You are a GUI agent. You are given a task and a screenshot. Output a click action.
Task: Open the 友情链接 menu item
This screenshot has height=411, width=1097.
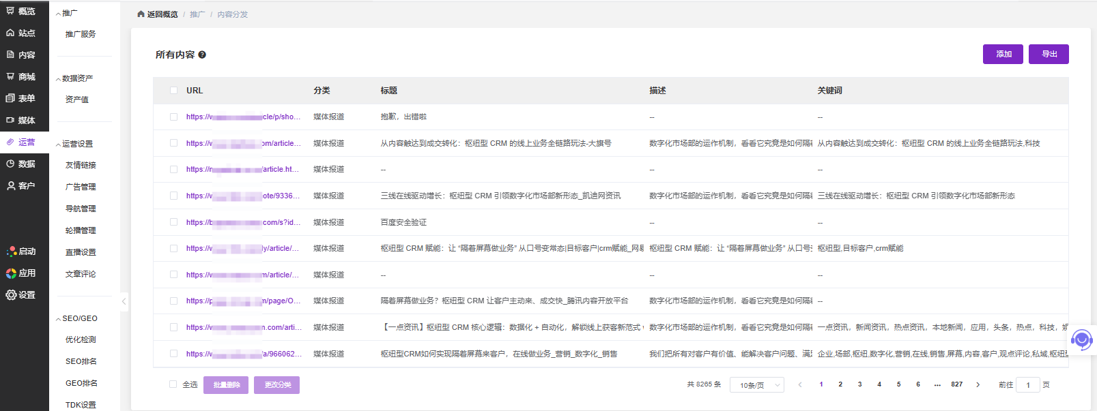81,165
